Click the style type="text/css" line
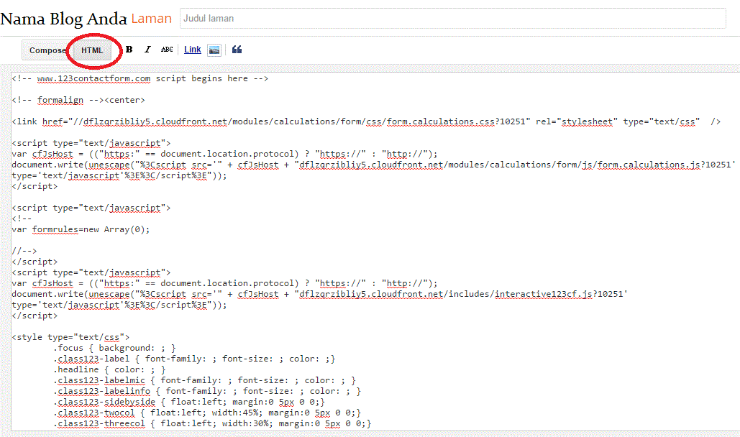740x437 pixels. click(70, 337)
